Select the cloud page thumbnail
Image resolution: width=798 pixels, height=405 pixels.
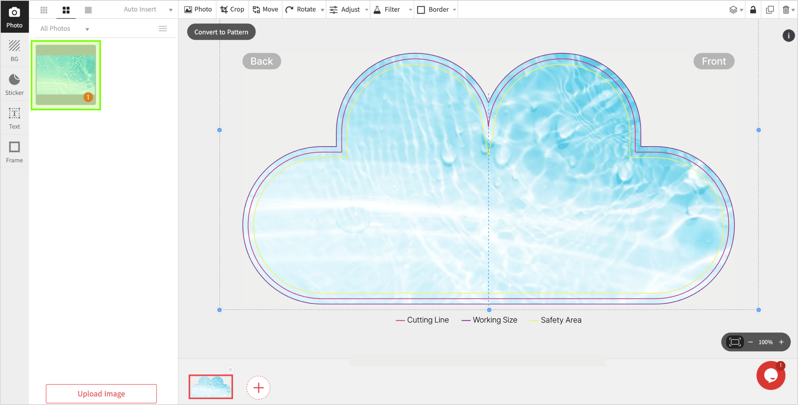click(x=211, y=386)
